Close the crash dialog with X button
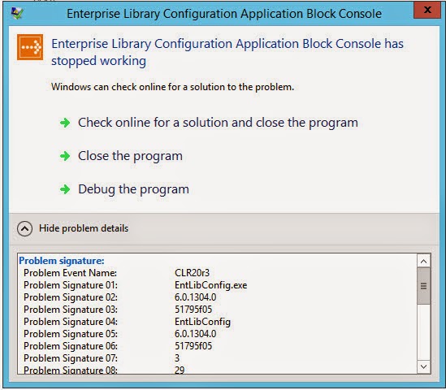The height and width of the screenshot is (390, 446). pyautogui.click(x=427, y=10)
